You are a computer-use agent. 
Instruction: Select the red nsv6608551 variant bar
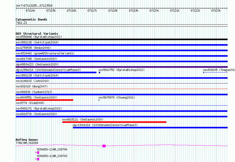tap(44, 100)
